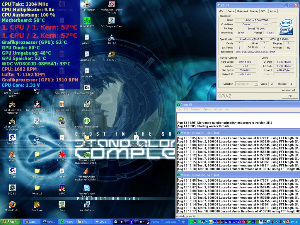This screenshot has height=225, width=300.
Task: Open the tekken_3 folder icon
Action: (37, 190)
